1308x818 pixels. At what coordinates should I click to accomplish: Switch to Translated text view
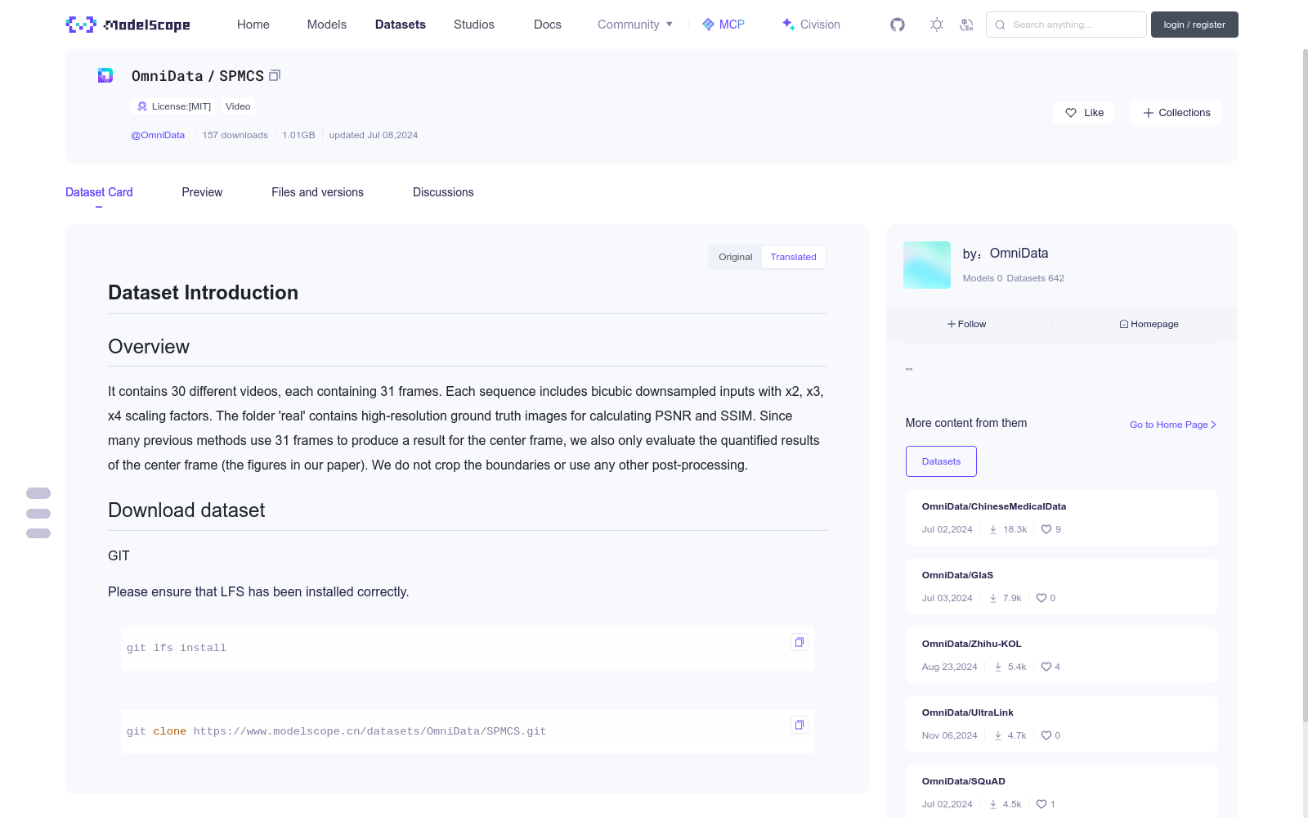pos(793,257)
